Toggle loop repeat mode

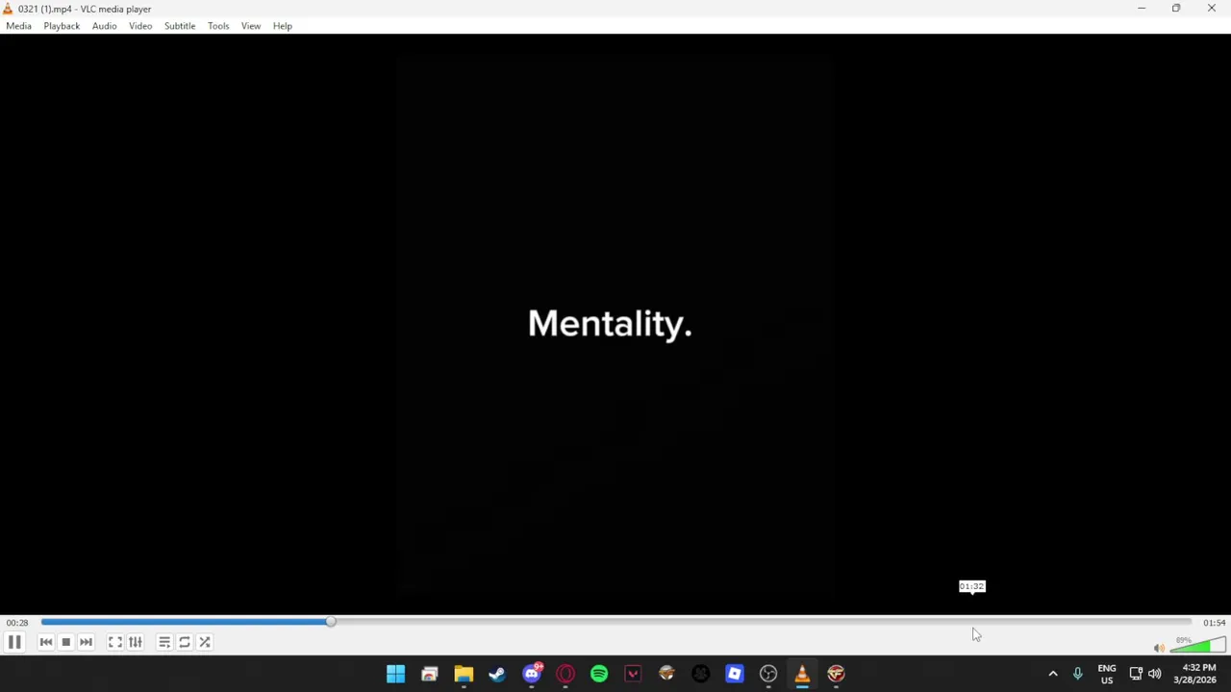click(185, 642)
